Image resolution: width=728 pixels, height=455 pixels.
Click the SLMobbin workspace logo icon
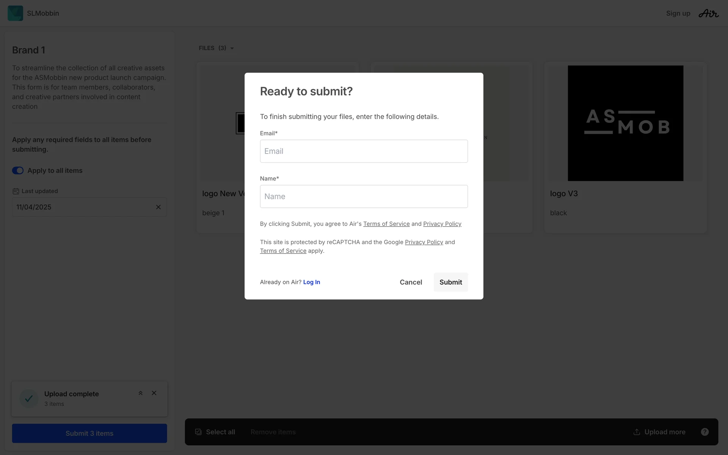(x=15, y=13)
